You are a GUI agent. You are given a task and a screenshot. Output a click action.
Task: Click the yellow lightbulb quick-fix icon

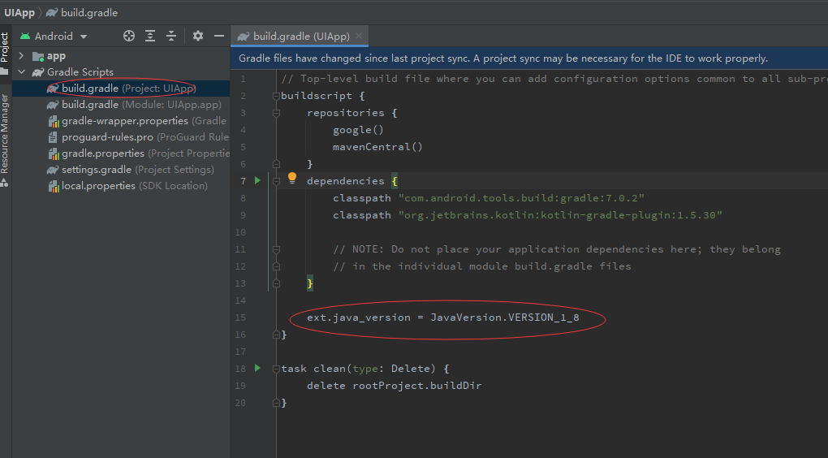pos(292,179)
